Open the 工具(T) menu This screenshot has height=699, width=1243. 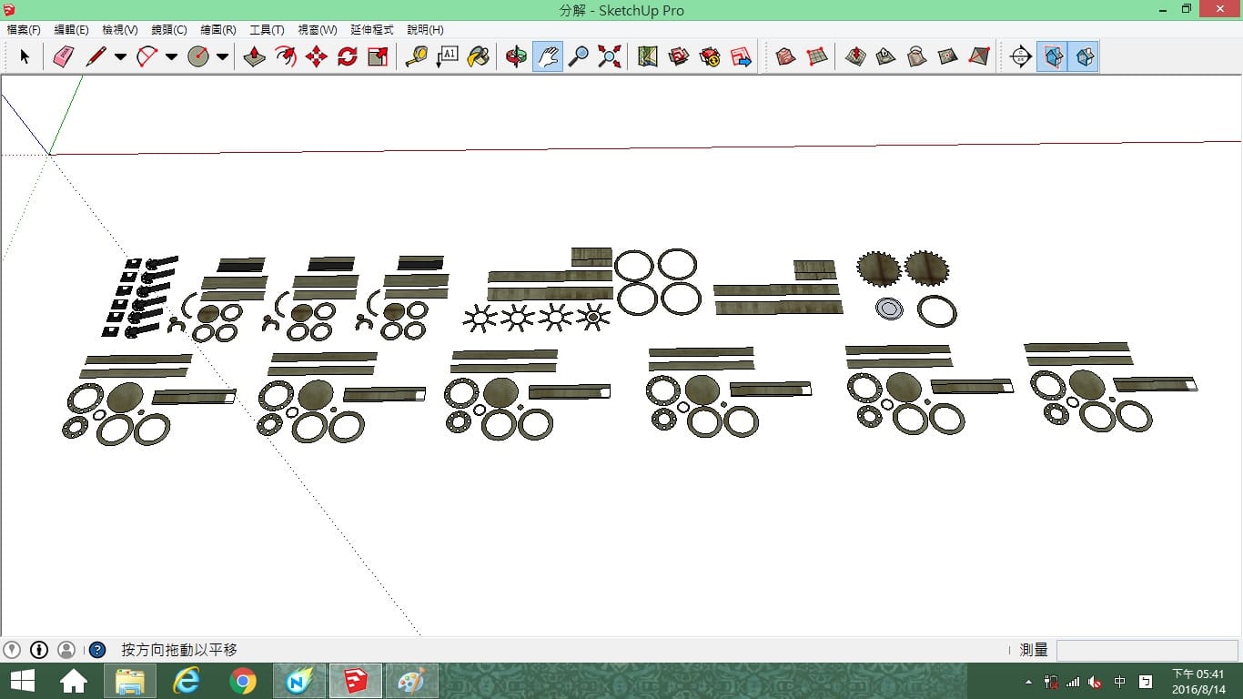(x=267, y=30)
